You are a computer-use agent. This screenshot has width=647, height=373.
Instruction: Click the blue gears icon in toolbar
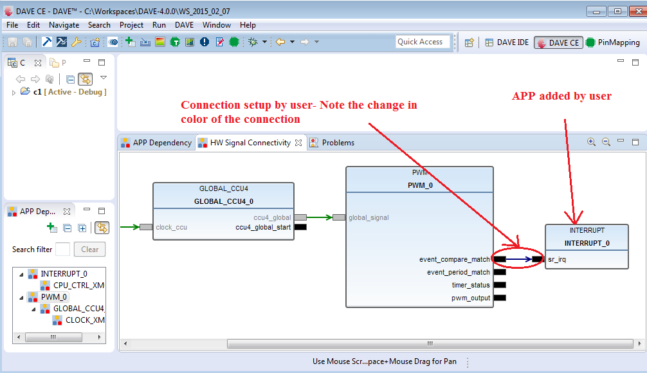(113, 42)
